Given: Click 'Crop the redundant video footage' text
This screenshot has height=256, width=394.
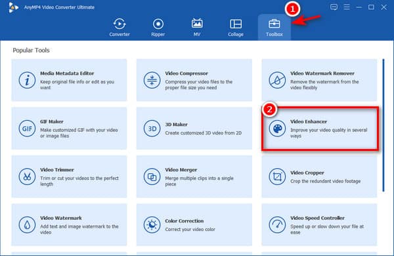Looking at the screenshot, I should [x=326, y=181].
